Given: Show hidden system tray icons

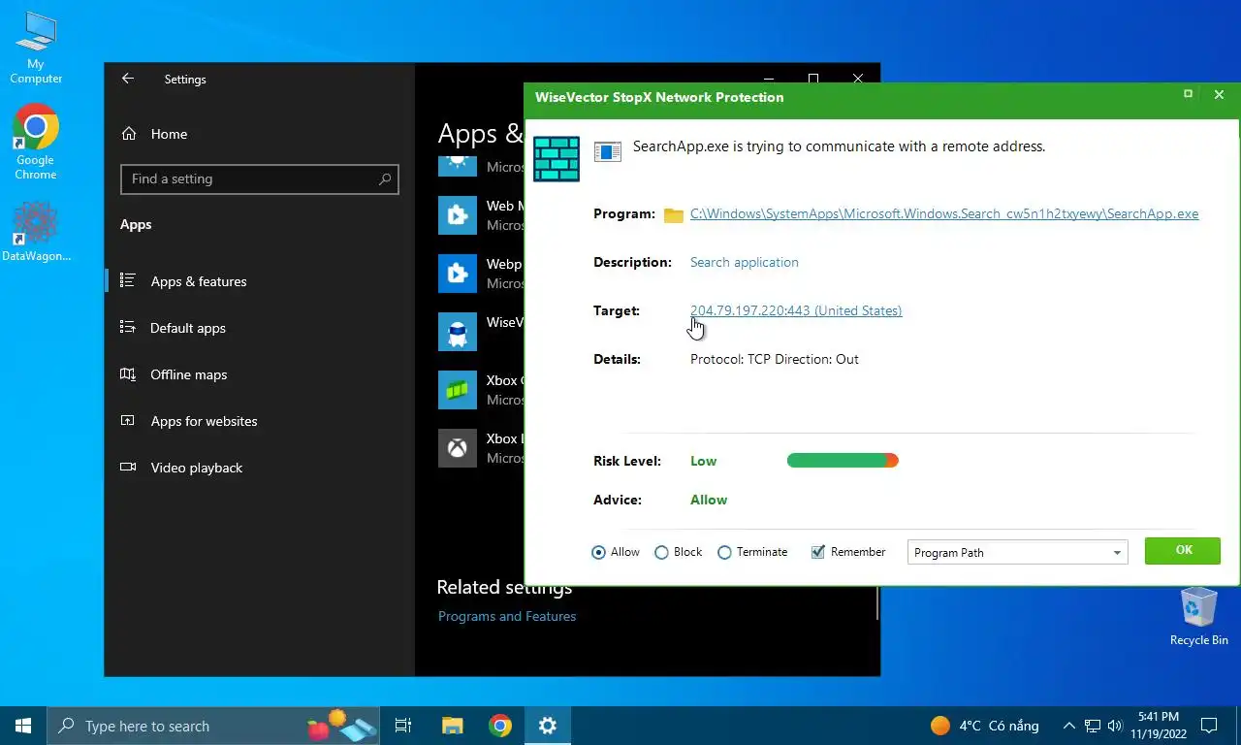Looking at the screenshot, I should click(x=1069, y=726).
